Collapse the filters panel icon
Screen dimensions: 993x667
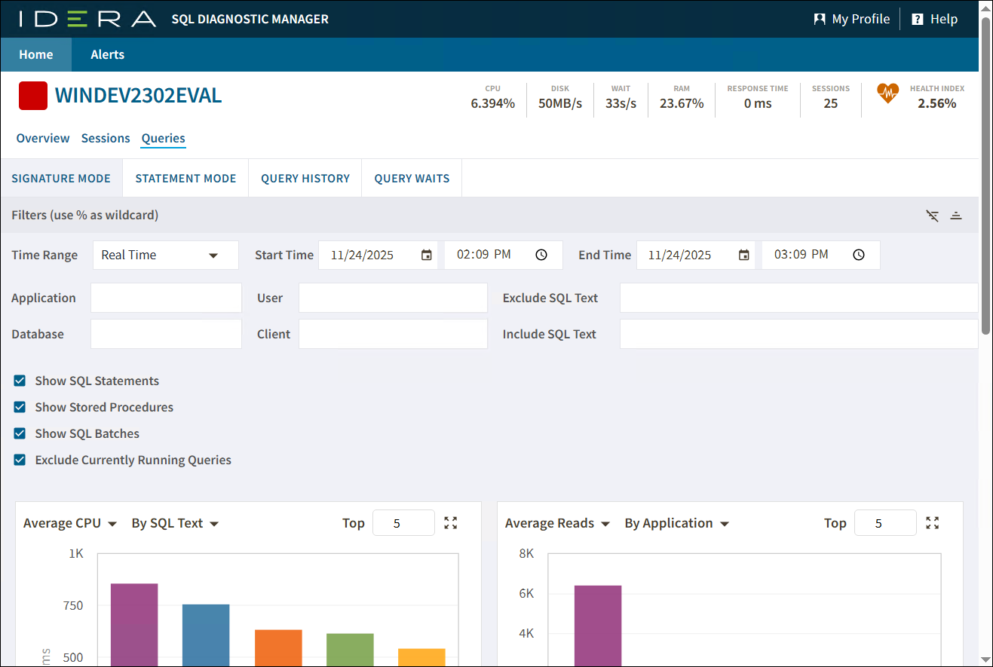click(x=956, y=216)
